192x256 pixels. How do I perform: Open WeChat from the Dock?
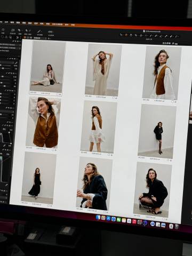[x=118, y=220]
